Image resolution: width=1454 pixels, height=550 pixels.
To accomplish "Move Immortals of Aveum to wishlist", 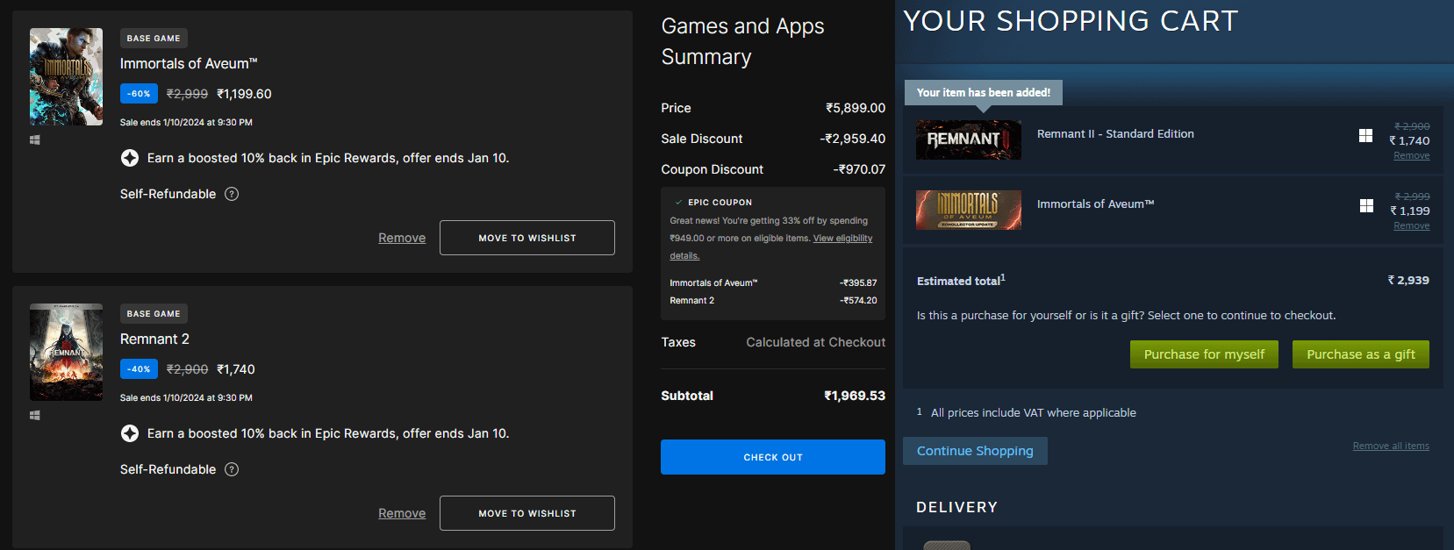I will [x=527, y=238].
